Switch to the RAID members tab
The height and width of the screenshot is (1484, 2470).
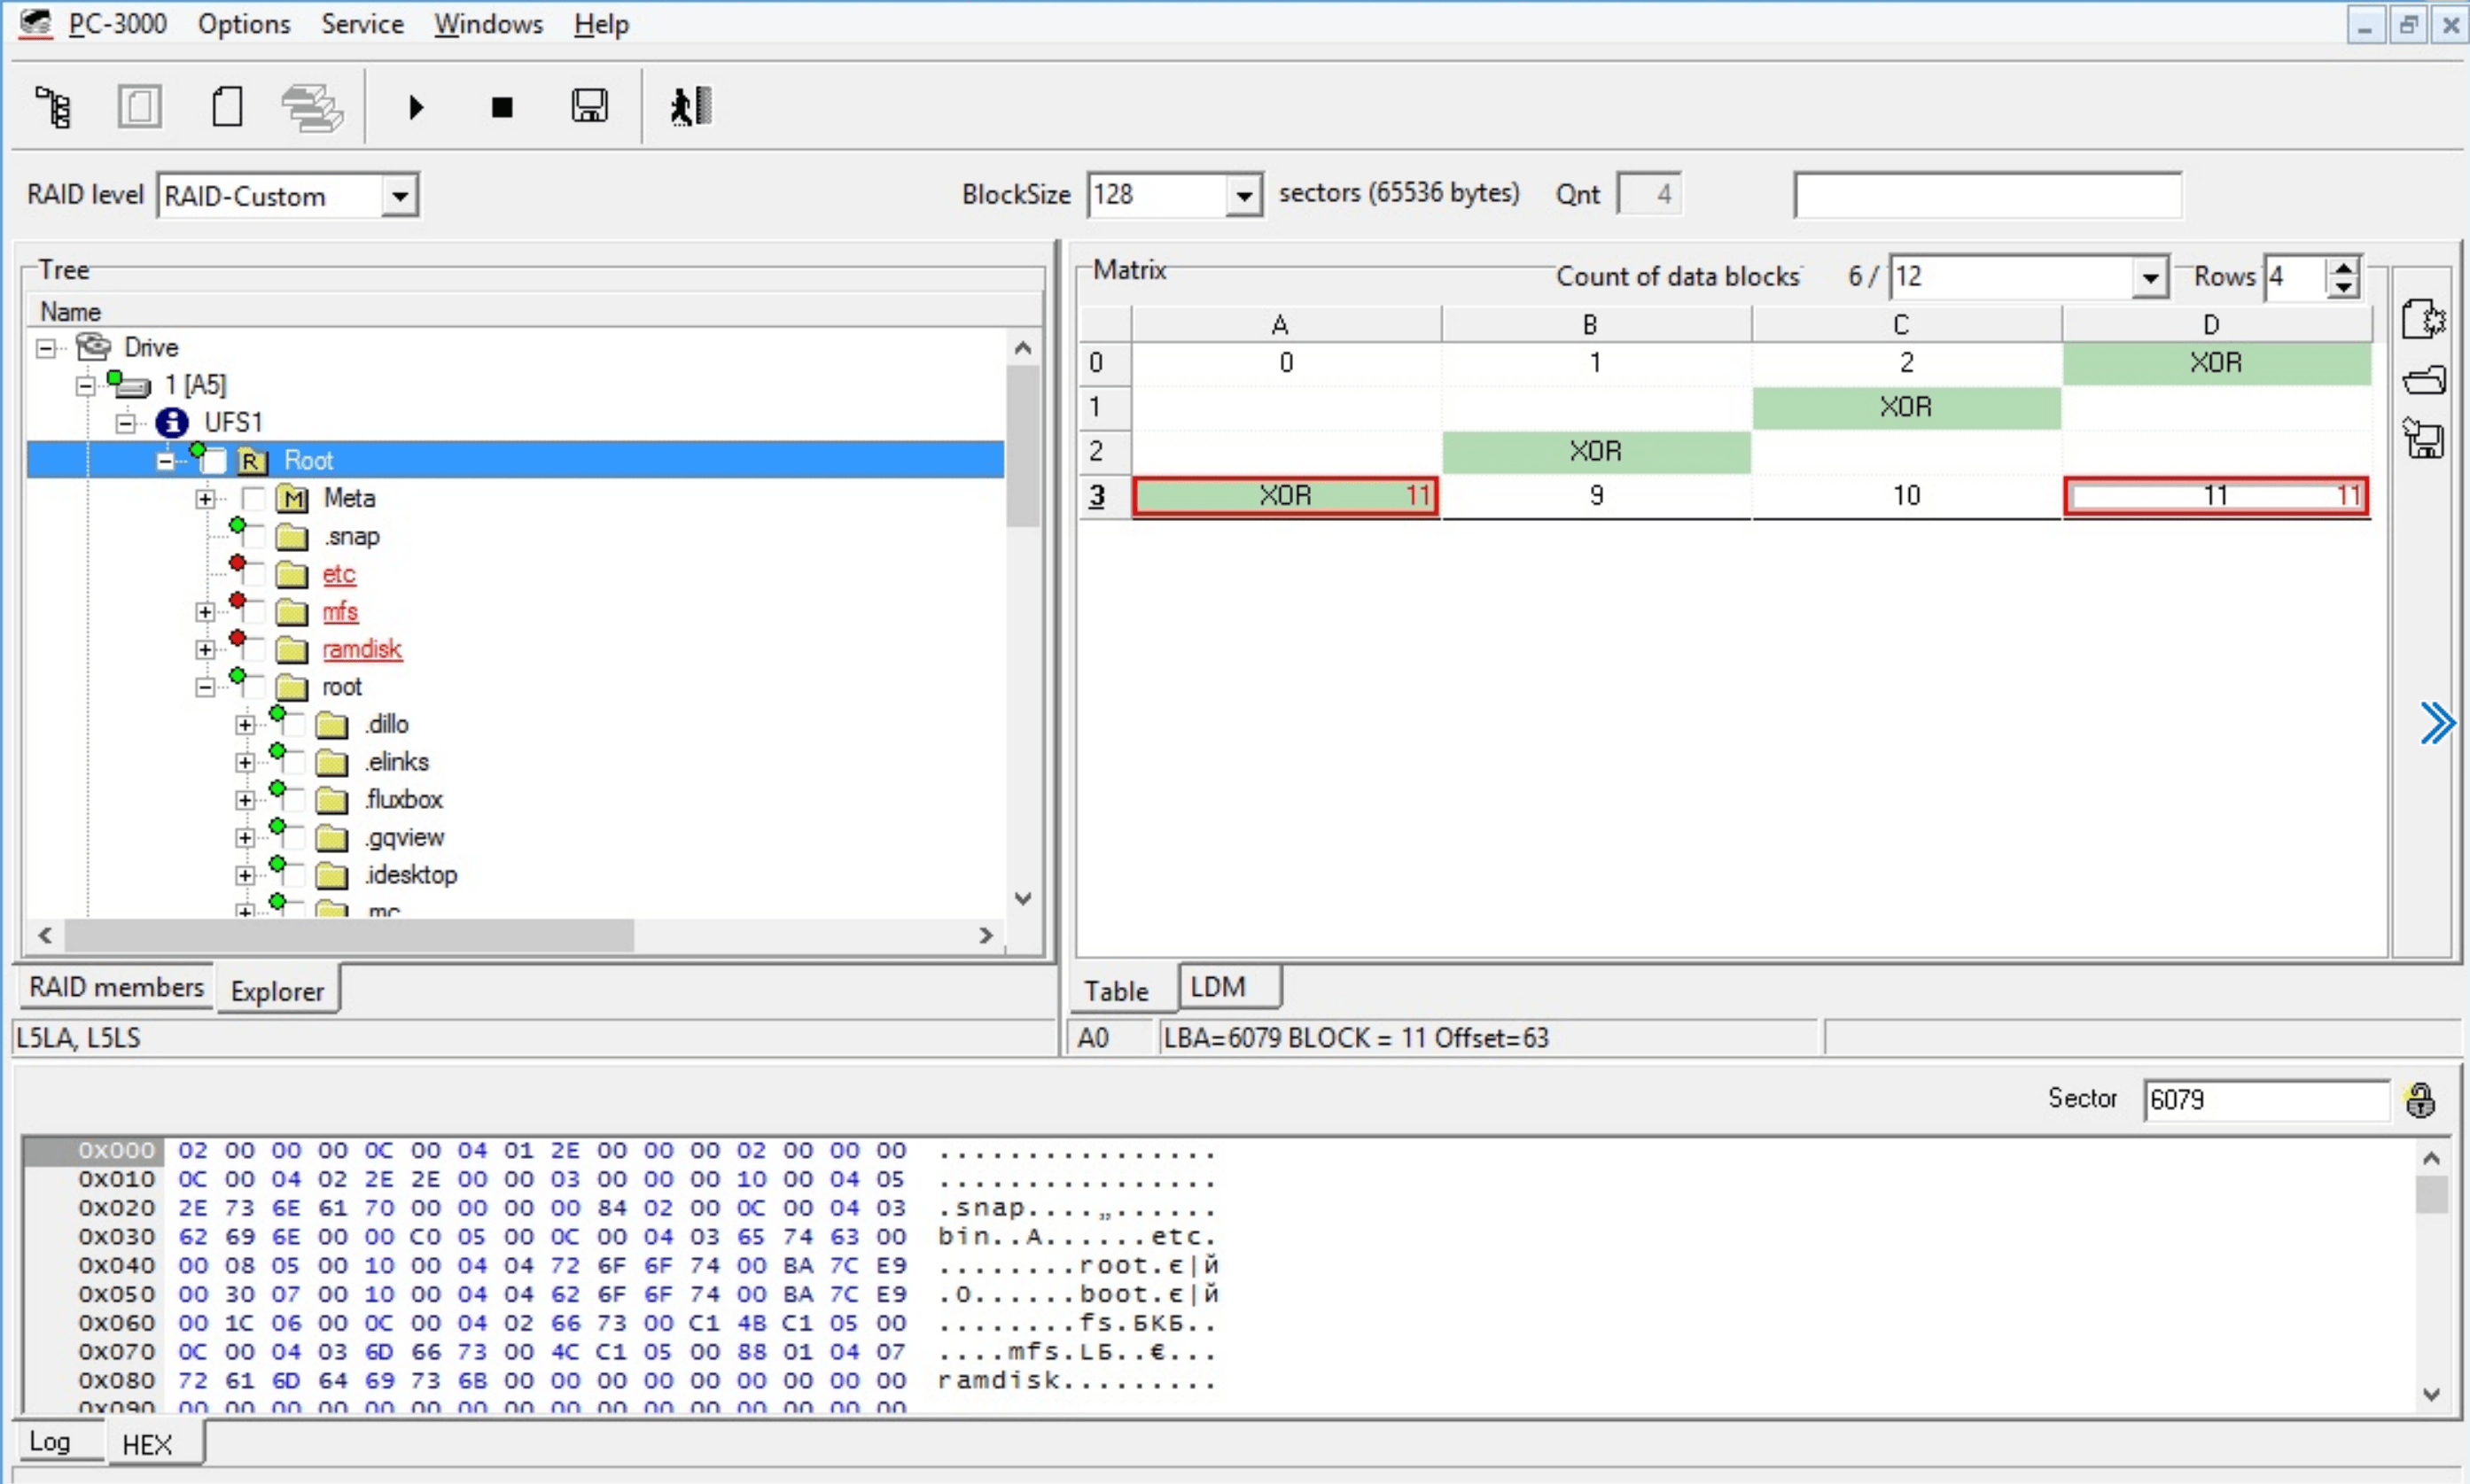pos(116,987)
